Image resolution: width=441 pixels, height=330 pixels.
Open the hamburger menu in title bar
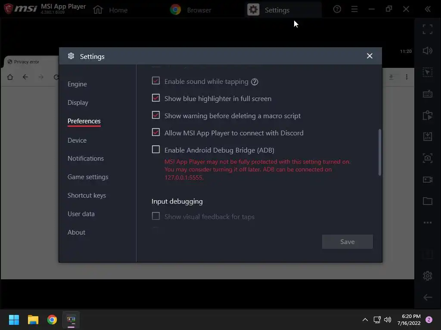pyautogui.click(x=354, y=9)
